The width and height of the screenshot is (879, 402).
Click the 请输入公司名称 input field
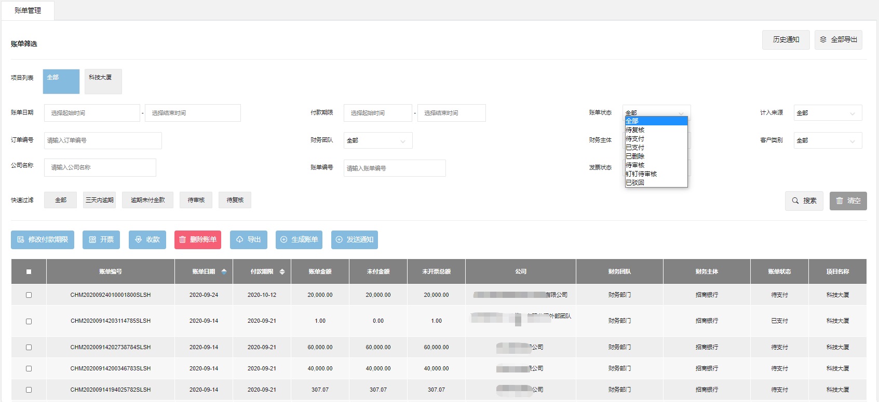point(100,167)
